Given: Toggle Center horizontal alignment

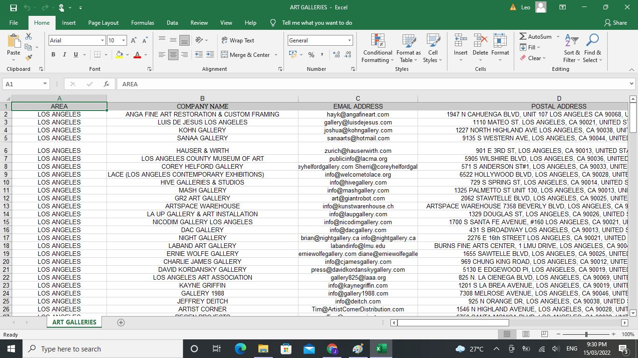Looking at the screenshot, I should (173, 55).
